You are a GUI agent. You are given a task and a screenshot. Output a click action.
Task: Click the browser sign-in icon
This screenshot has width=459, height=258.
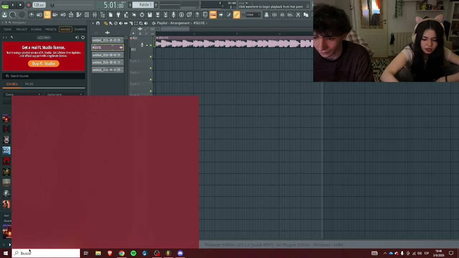(x=77, y=37)
